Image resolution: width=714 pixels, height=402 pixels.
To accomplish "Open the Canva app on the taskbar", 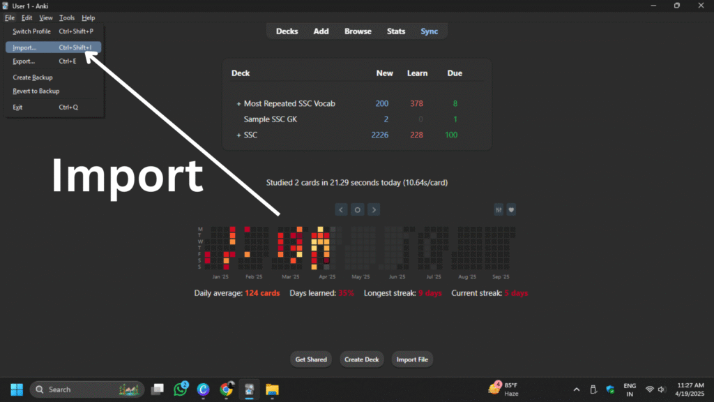I will coord(203,389).
